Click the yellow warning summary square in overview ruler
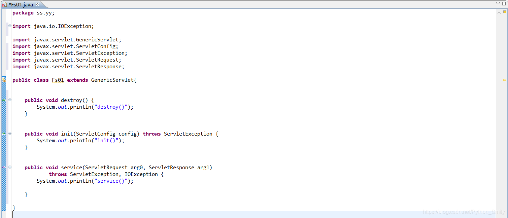The height and width of the screenshot is (218, 508). click(x=505, y=12)
